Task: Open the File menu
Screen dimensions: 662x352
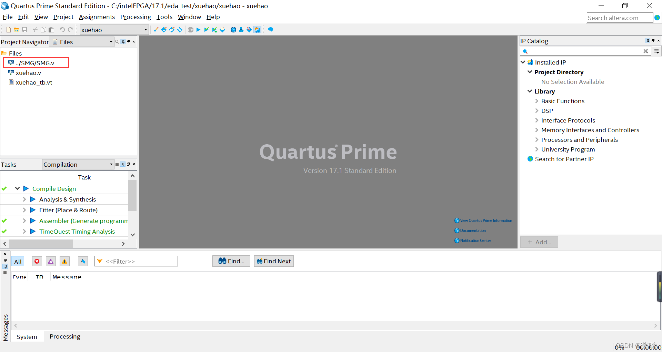Action: (x=8, y=17)
